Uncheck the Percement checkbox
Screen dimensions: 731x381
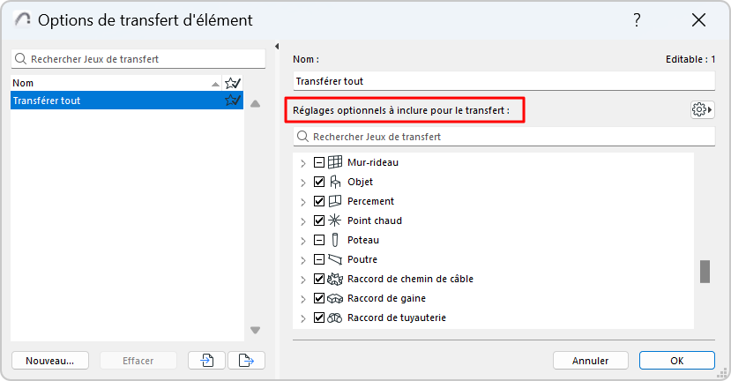pos(319,201)
